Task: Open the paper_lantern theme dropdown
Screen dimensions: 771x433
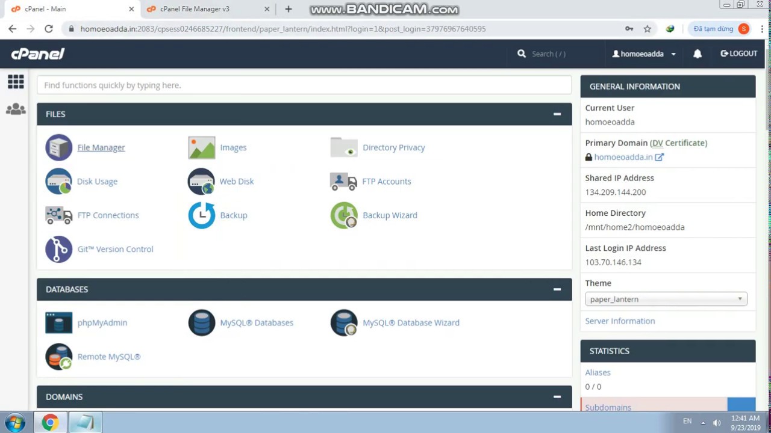Action: click(666, 299)
